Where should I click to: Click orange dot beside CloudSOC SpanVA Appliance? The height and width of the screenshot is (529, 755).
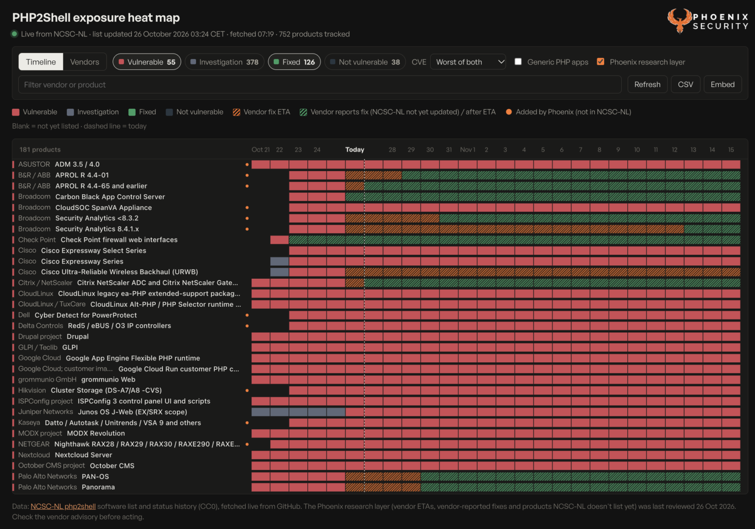coord(247,207)
